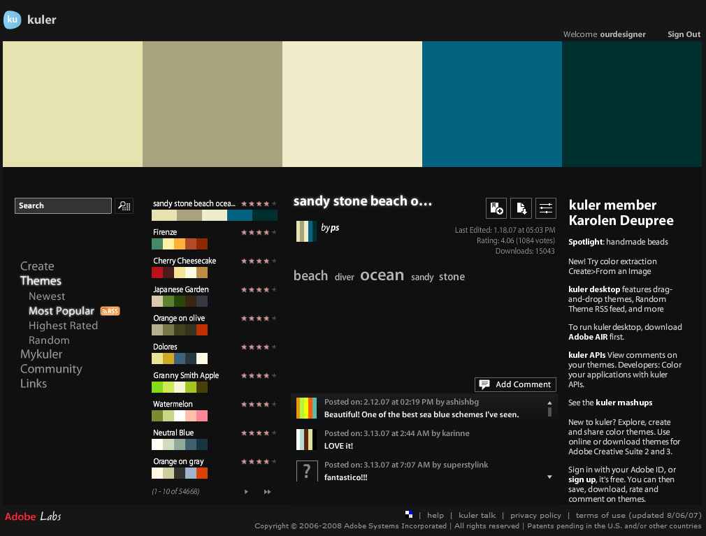Open Links section

coord(34,384)
